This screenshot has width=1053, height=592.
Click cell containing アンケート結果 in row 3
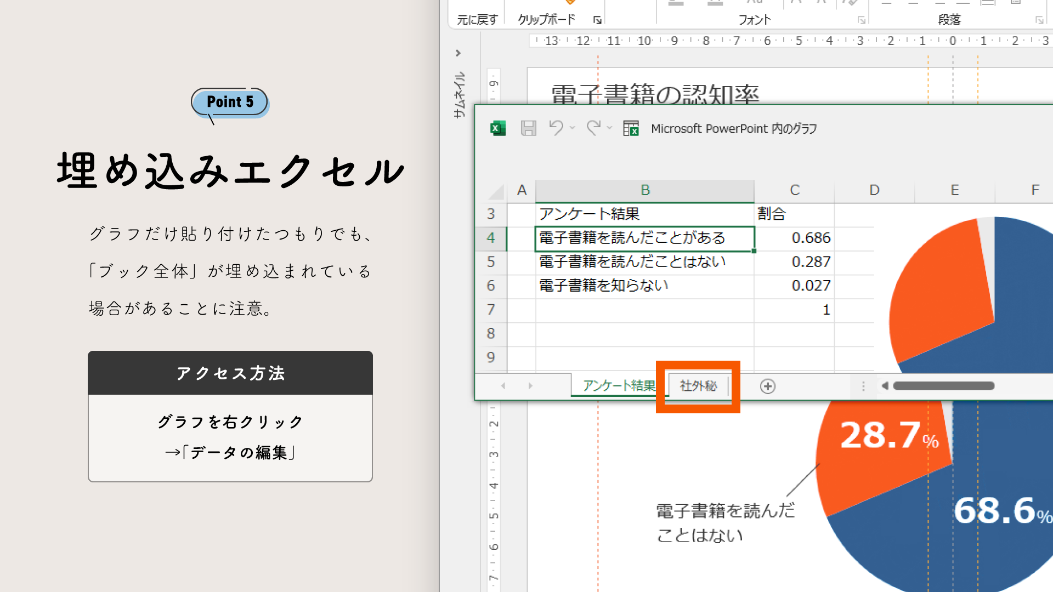click(645, 214)
